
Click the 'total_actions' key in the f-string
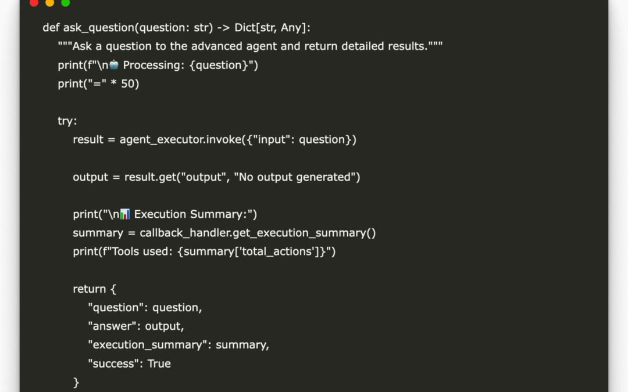[283, 251]
